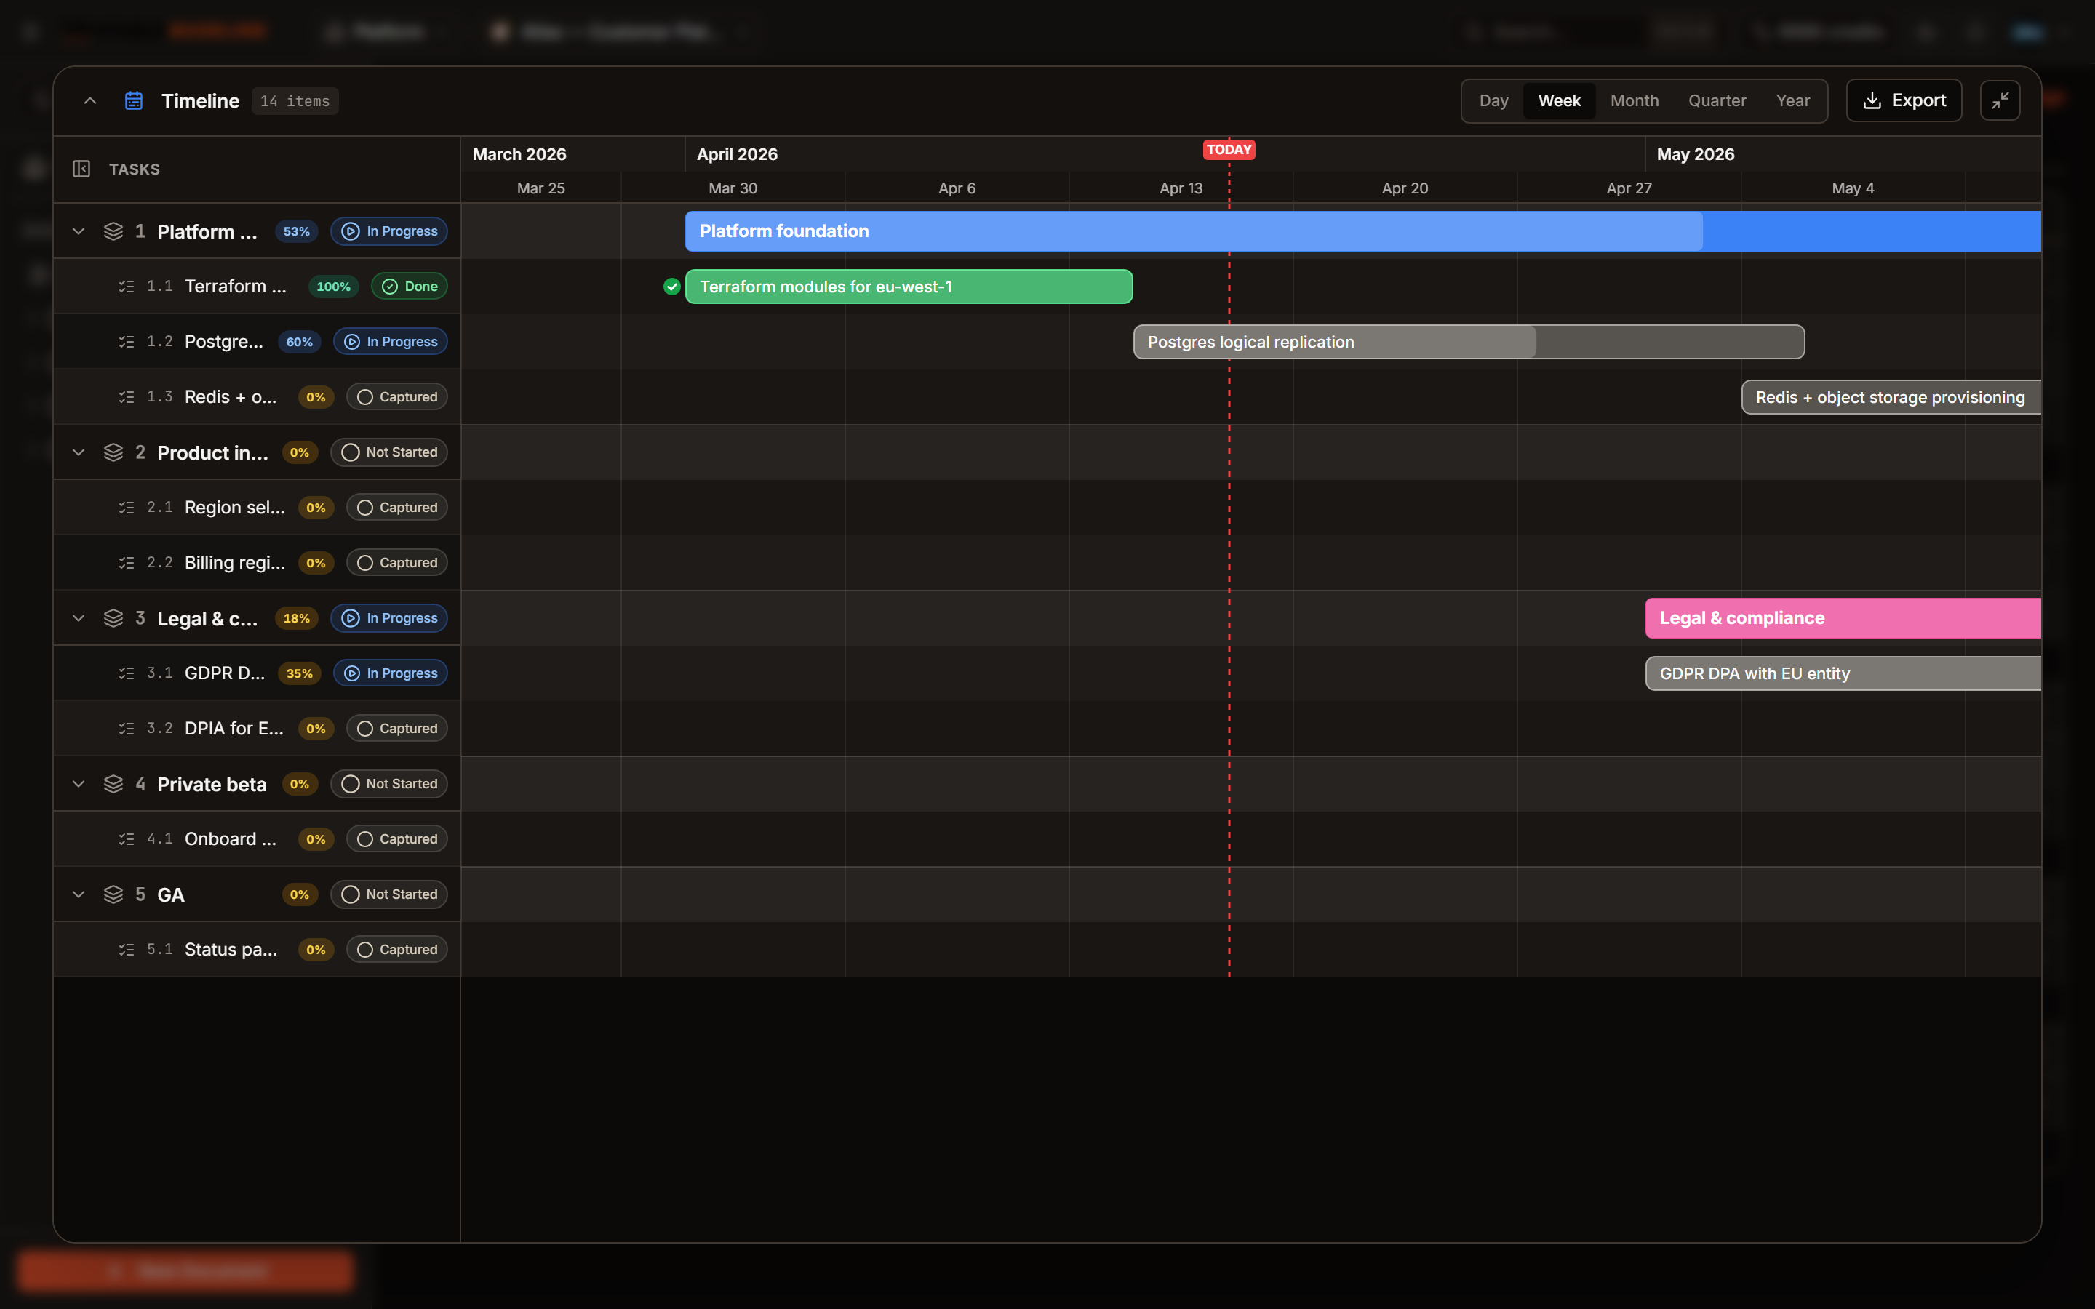Image resolution: width=2095 pixels, height=1309 pixels.
Task: Click the 14 items count label
Action: (295, 101)
